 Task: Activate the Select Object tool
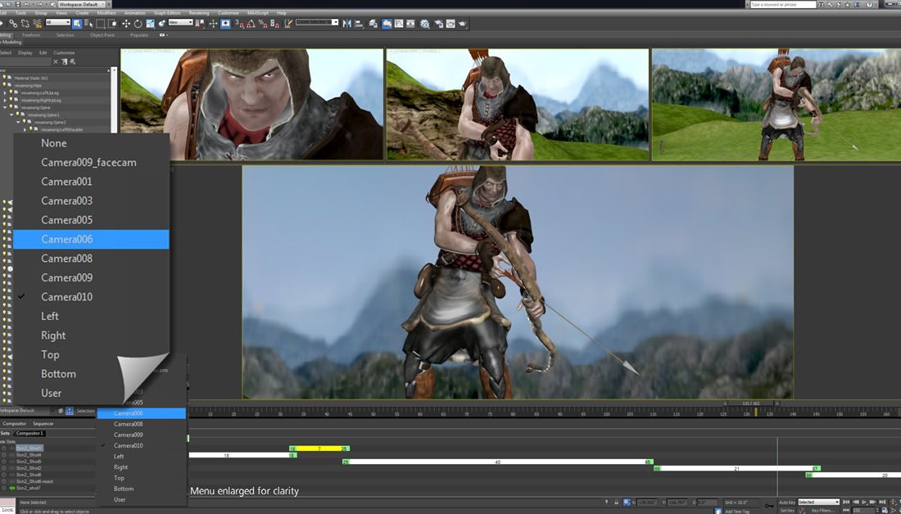(x=77, y=24)
